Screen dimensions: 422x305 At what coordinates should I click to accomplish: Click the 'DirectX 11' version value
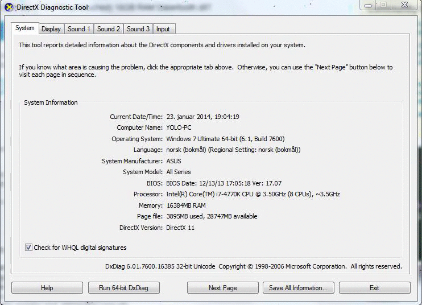pos(180,228)
